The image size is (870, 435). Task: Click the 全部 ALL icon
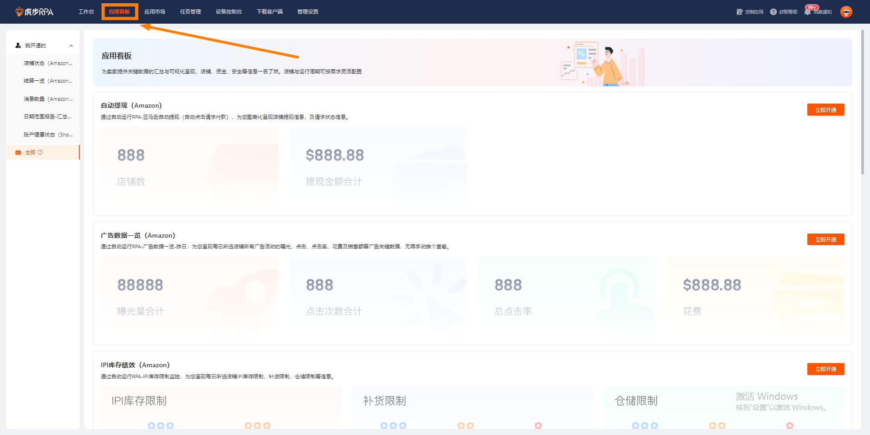click(x=18, y=152)
